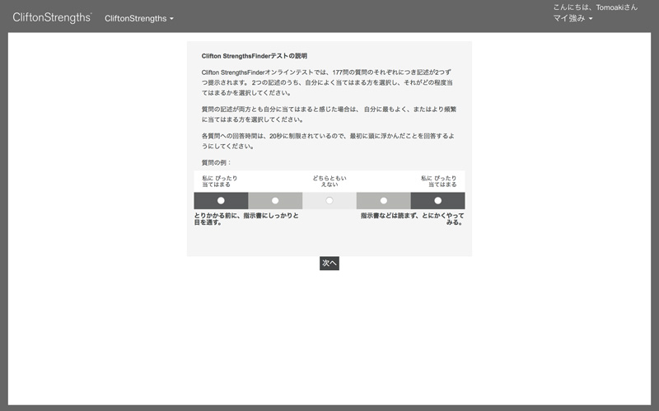Select the far-right dark radio option
The height and width of the screenshot is (411, 659).
(438, 200)
